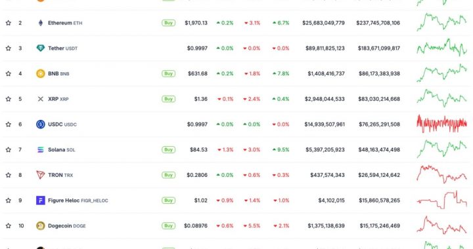Click the Ethereum diamond logo icon
The image size is (473, 249).
(x=41, y=23)
